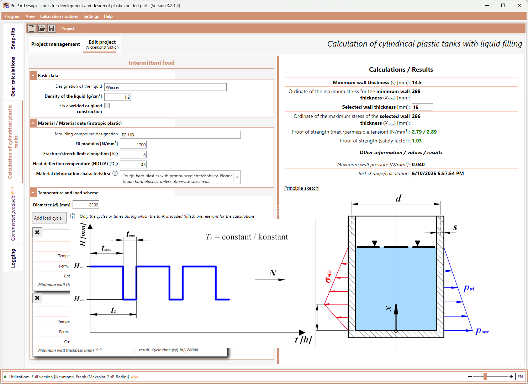528x384 pixels.
Task: Click the Moulding compound designation field
Action: 180,135
